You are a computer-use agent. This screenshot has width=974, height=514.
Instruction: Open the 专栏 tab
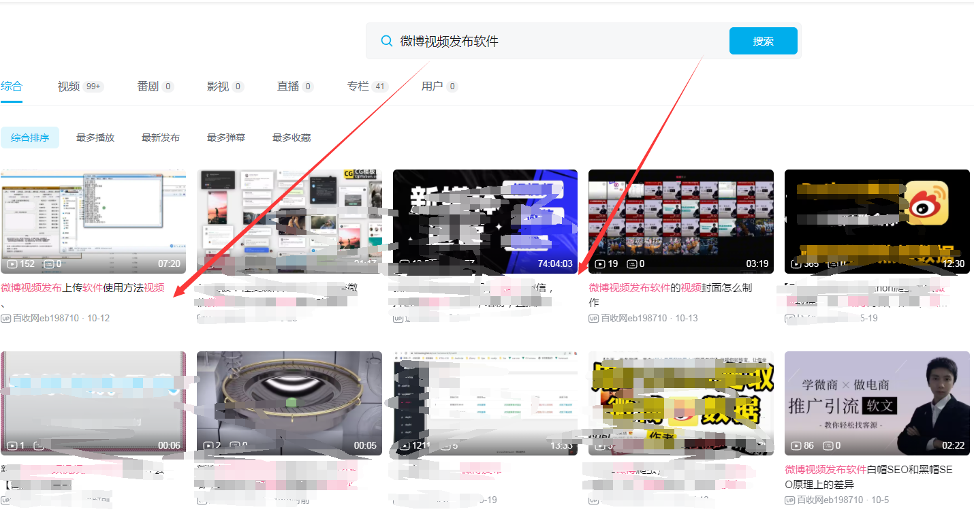(x=367, y=86)
